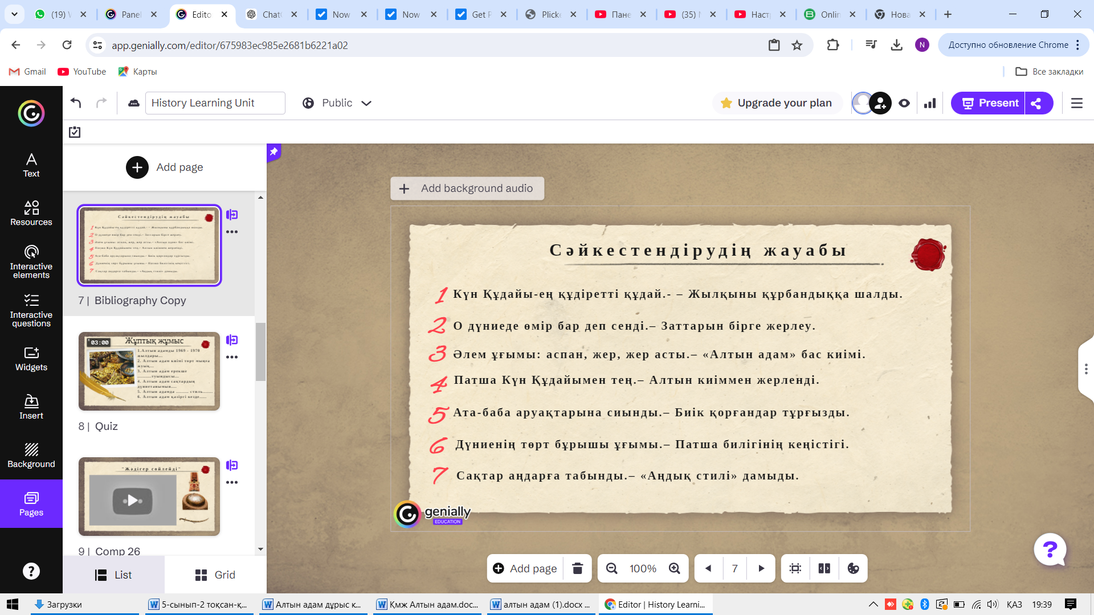Viewport: 1094px width, 615px height.
Task: Open the Text tool panel
Action: coord(31,165)
